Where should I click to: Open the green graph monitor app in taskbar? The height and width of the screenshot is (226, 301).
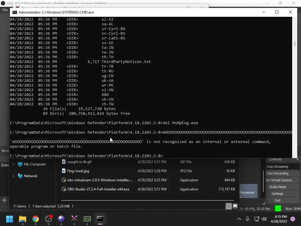click(x=87, y=219)
